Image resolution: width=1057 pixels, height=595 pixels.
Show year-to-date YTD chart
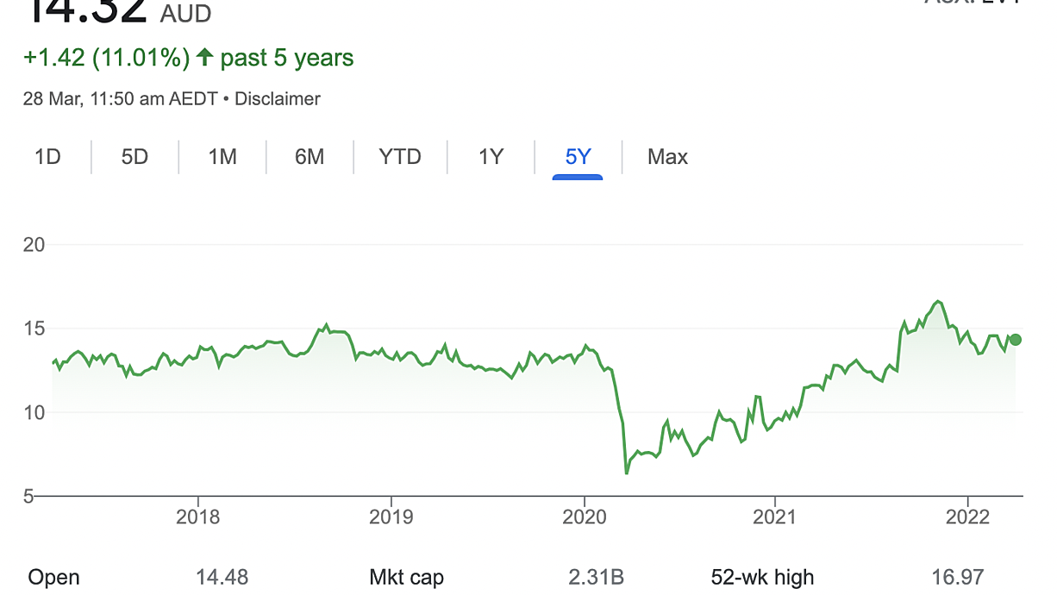pos(400,157)
